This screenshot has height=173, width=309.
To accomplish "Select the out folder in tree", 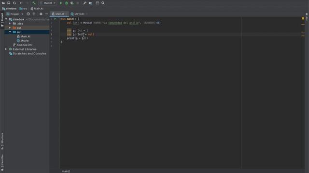I will [x=27, y=28].
